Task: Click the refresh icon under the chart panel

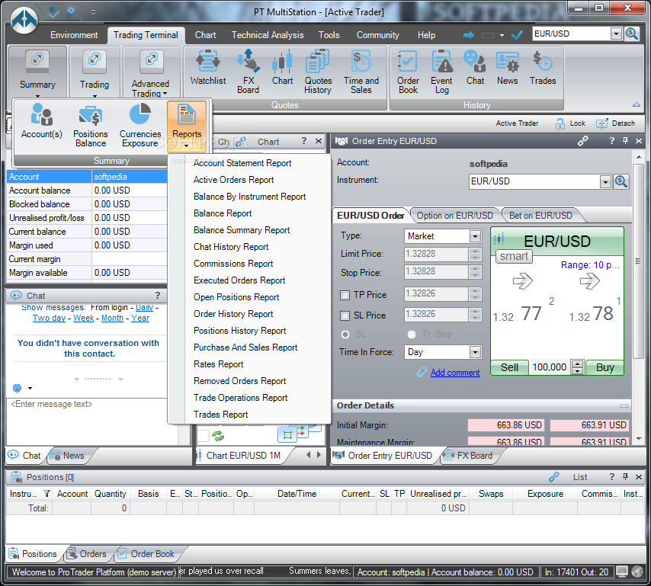Action: click(x=218, y=436)
